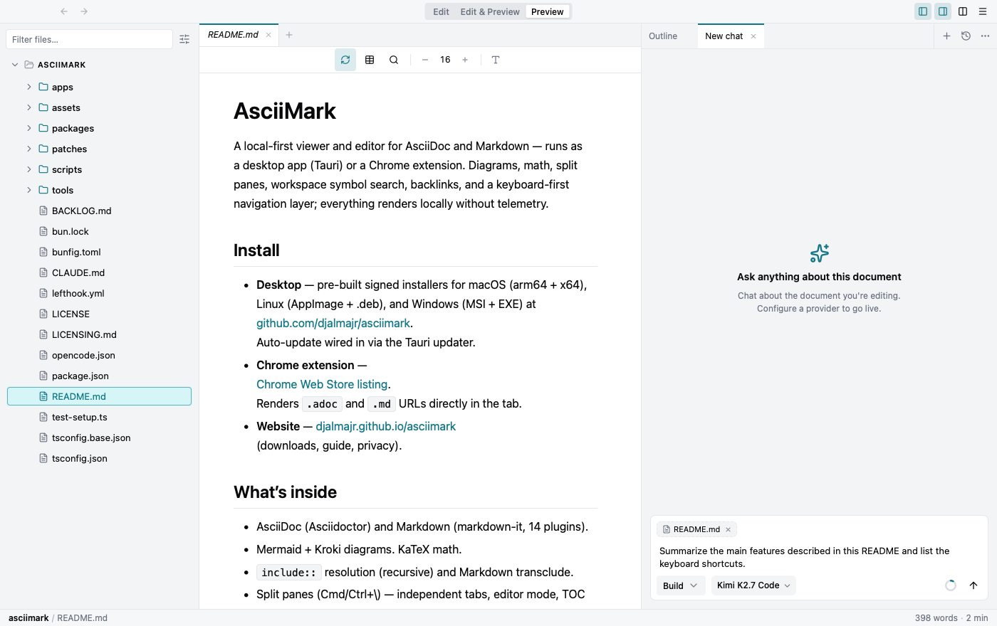
Task: Expand the assets folder
Action: click(x=29, y=107)
